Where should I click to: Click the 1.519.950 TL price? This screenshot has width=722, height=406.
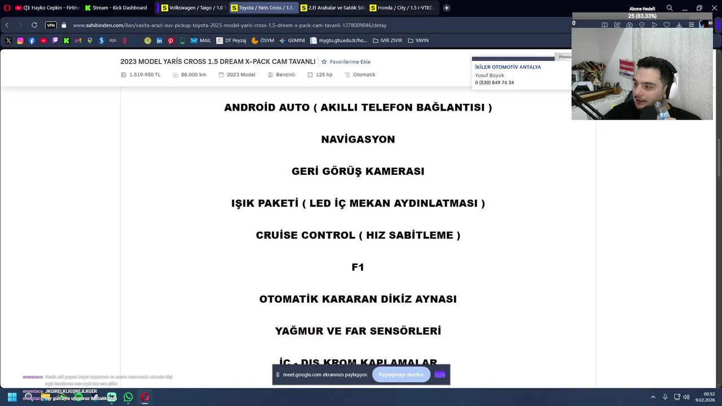(145, 74)
